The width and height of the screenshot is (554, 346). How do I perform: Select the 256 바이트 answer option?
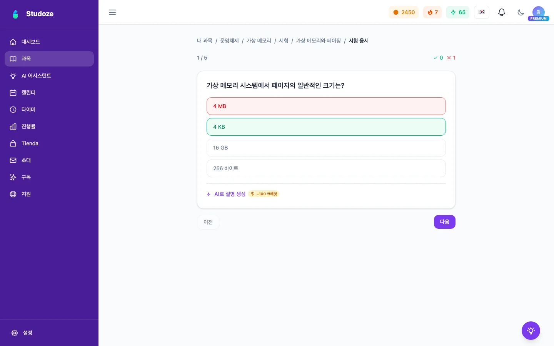[x=326, y=168]
